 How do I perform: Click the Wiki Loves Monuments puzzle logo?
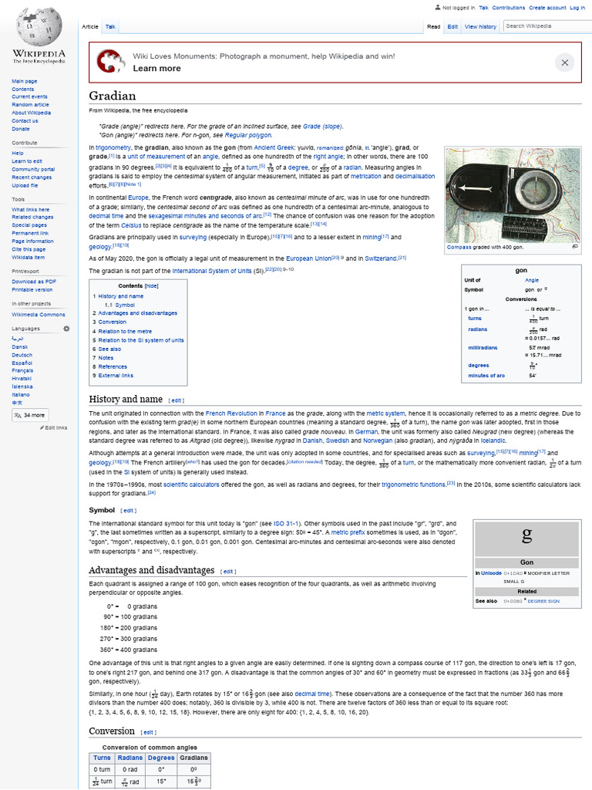109,62
